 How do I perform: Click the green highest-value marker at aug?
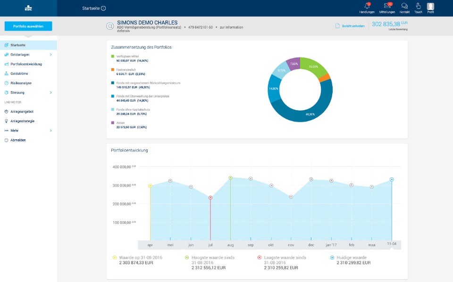tap(230, 178)
